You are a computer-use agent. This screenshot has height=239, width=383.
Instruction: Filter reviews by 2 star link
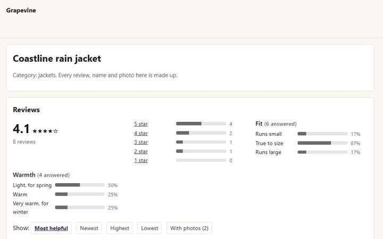(x=141, y=151)
